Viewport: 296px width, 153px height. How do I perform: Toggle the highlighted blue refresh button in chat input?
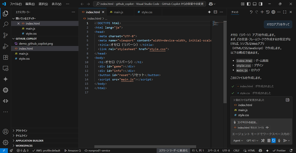pyautogui.click(x=274, y=141)
